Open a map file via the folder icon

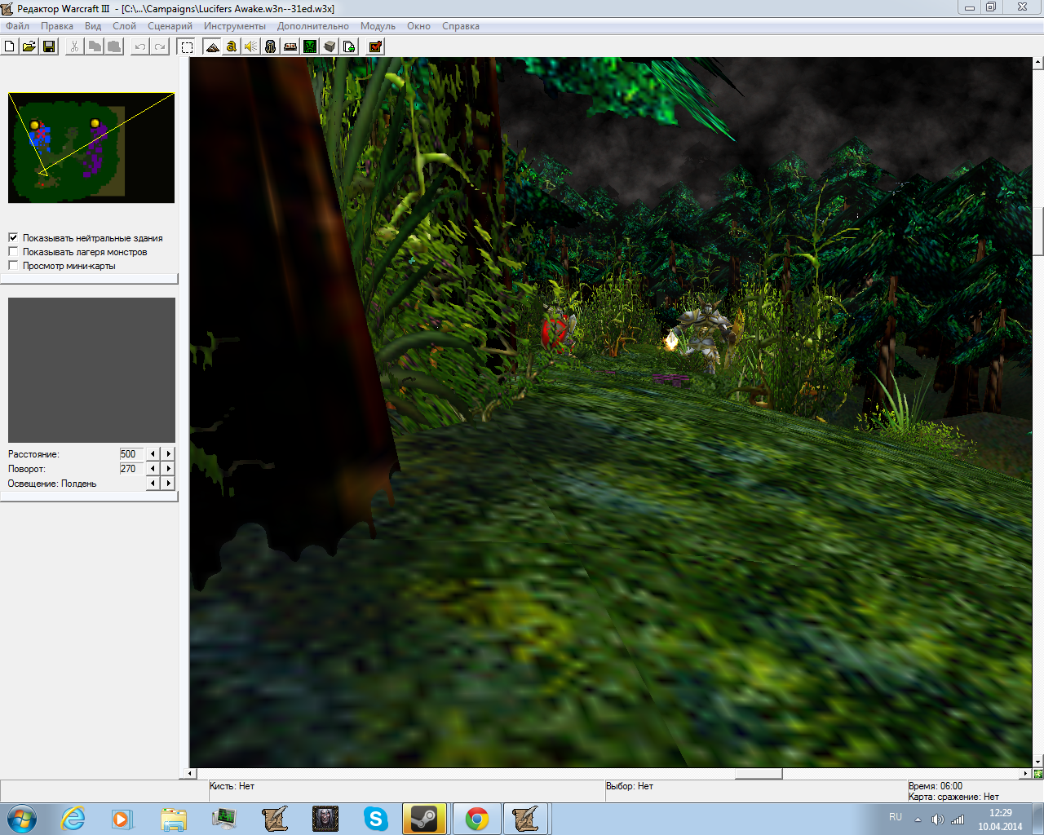coord(29,46)
